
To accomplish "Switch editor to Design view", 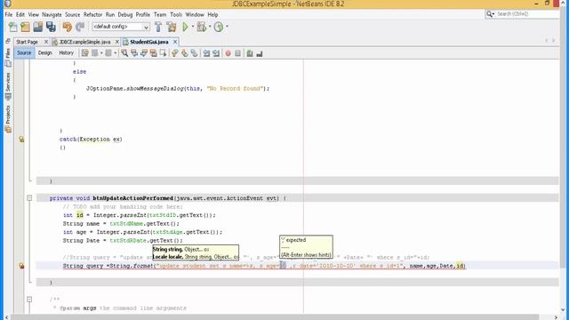I will point(45,53).
